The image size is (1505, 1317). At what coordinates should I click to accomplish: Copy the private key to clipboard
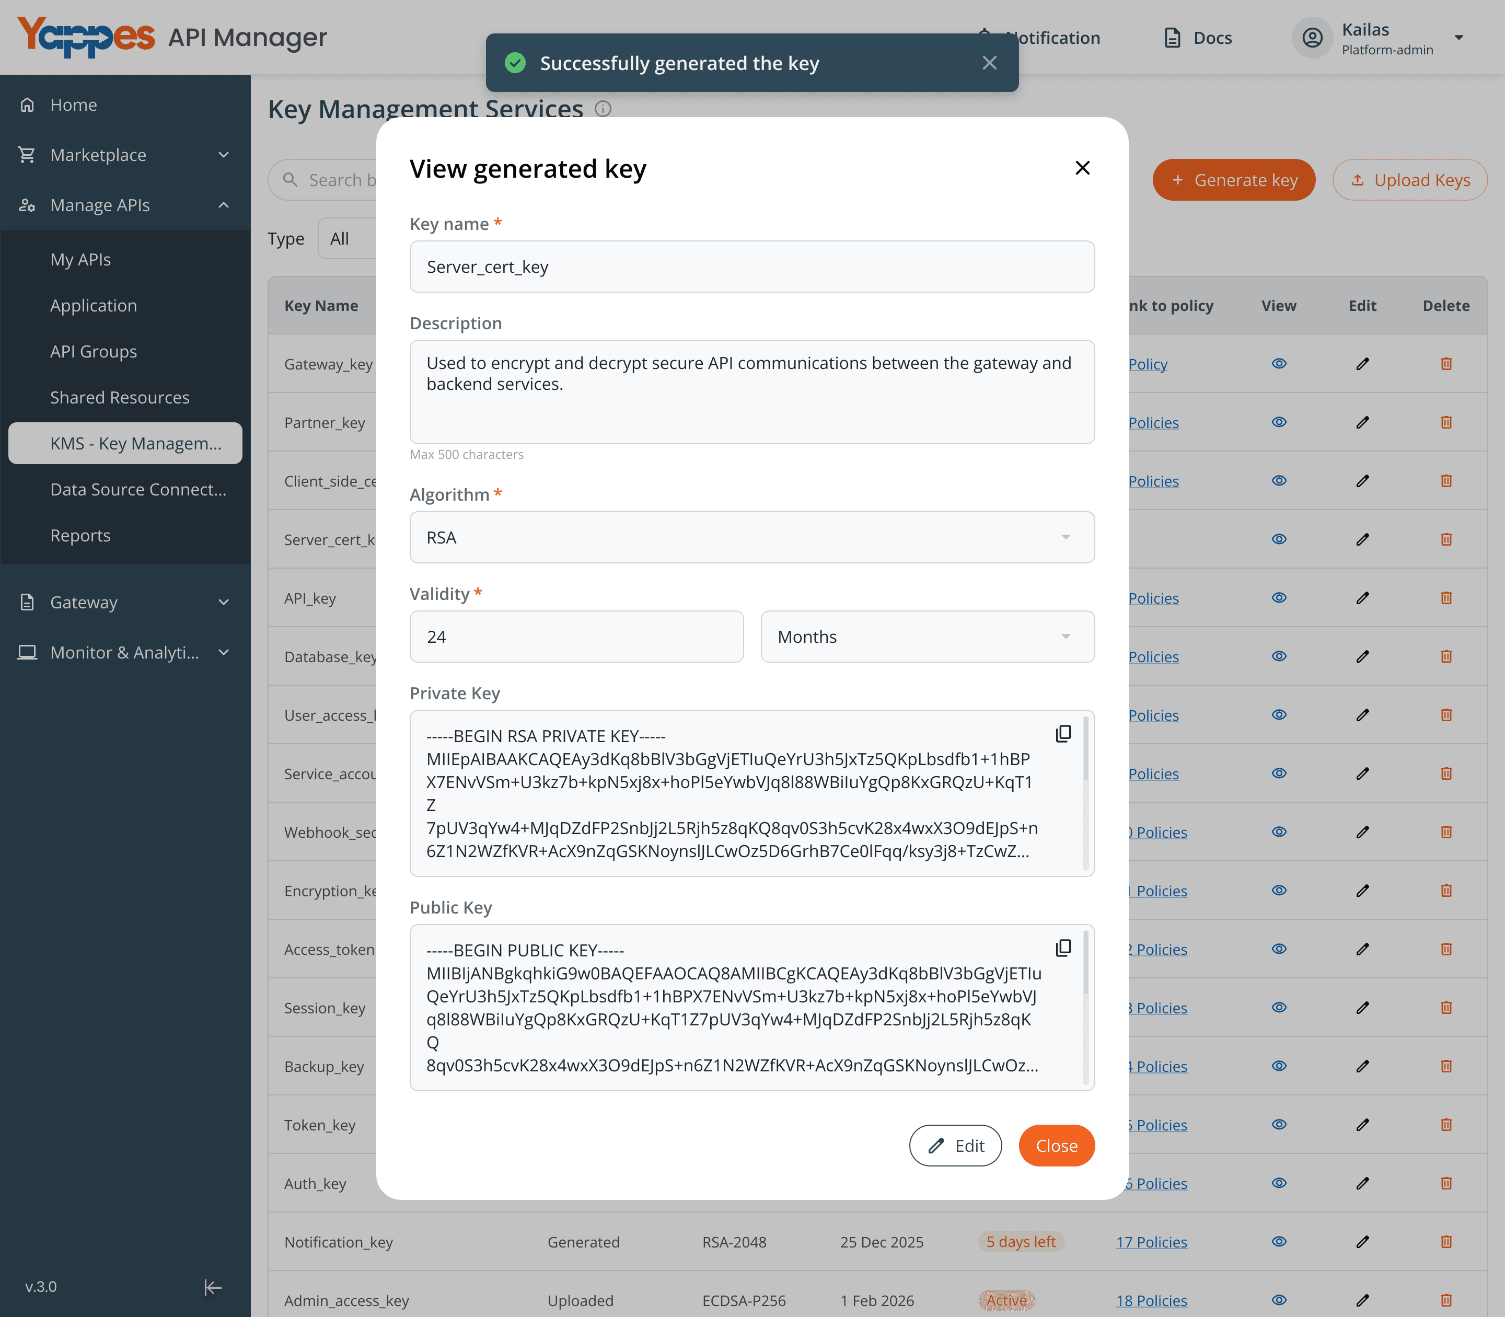(x=1063, y=733)
